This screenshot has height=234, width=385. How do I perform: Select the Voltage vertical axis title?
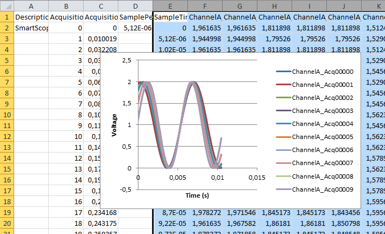[x=115, y=124]
